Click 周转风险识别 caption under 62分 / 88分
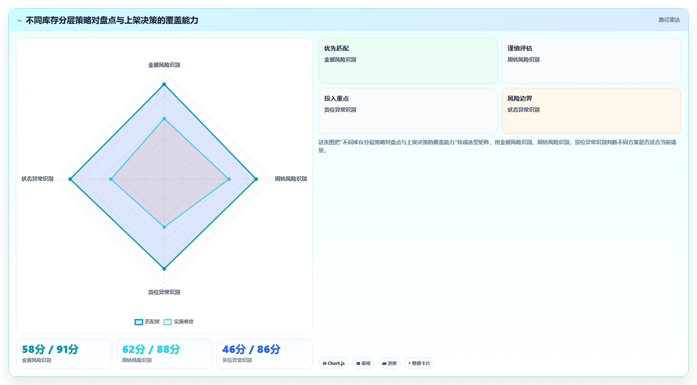The width and height of the screenshot is (697, 385). click(137, 360)
